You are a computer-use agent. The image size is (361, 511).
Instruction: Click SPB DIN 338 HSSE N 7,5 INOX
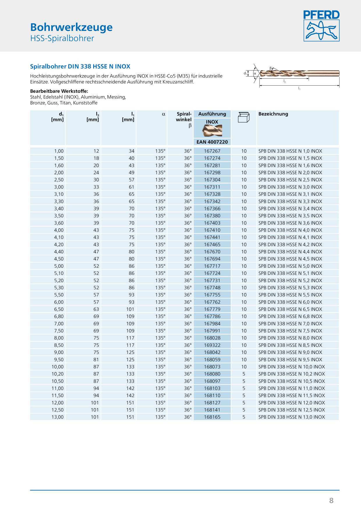click(290, 331)
